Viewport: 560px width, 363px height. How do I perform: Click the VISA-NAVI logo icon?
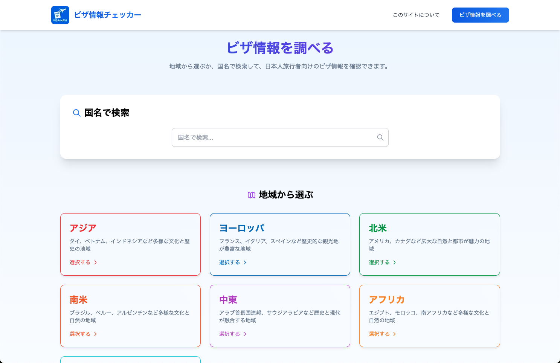pos(60,15)
